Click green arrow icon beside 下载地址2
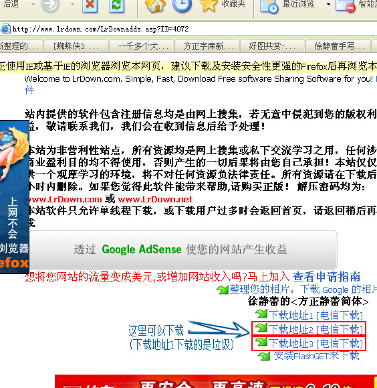The height and width of the screenshot is (388, 377). pyautogui.click(x=261, y=328)
